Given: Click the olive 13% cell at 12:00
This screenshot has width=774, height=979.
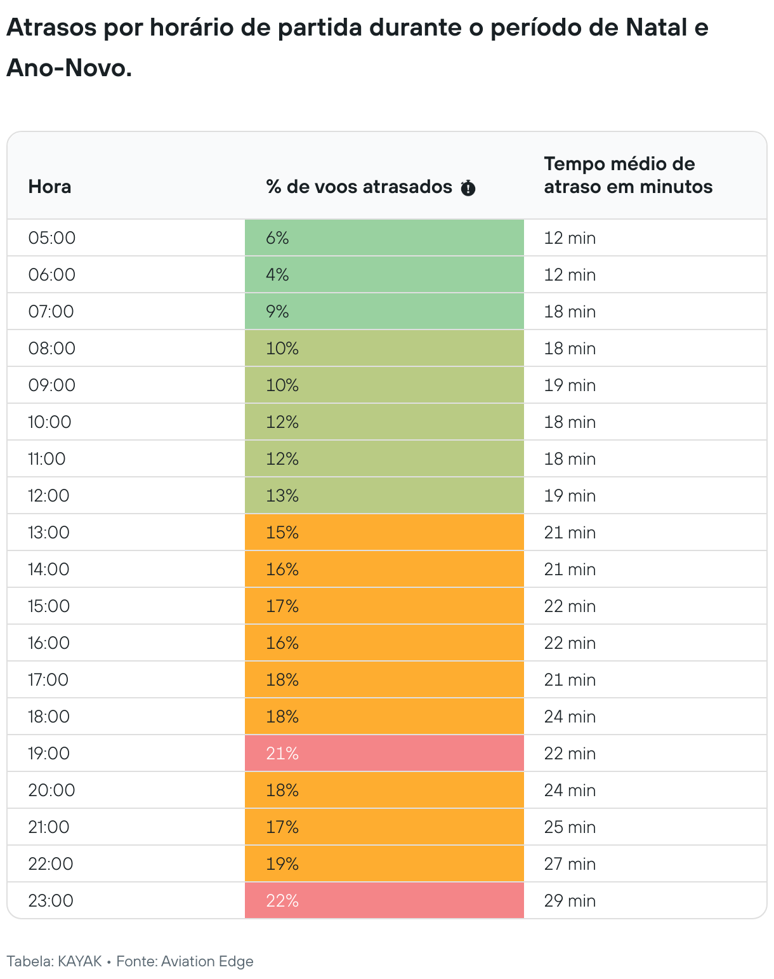Looking at the screenshot, I should 384,496.
